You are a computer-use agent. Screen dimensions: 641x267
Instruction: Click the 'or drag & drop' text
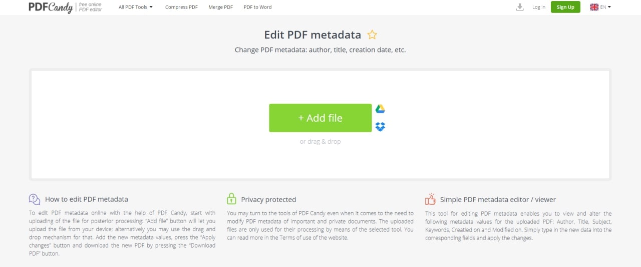(320, 142)
